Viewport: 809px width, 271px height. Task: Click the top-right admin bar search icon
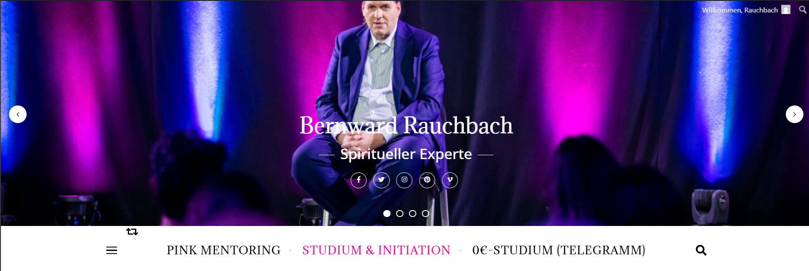click(803, 9)
